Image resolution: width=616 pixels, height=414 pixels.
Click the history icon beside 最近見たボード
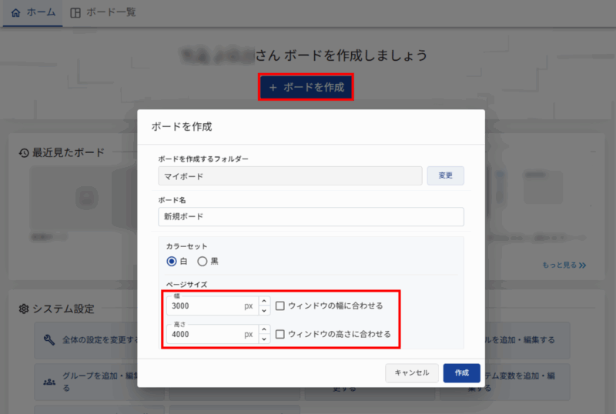[x=24, y=153]
